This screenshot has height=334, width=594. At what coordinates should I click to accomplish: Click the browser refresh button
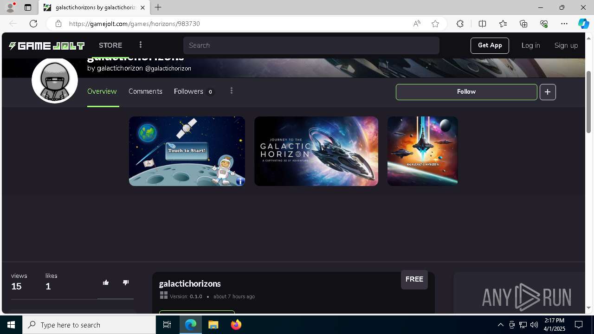tap(33, 24)
